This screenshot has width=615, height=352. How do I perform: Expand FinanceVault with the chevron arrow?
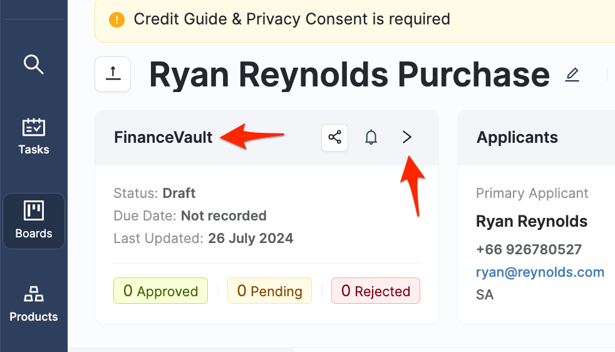pyautogui.click(x=407, y=137)
